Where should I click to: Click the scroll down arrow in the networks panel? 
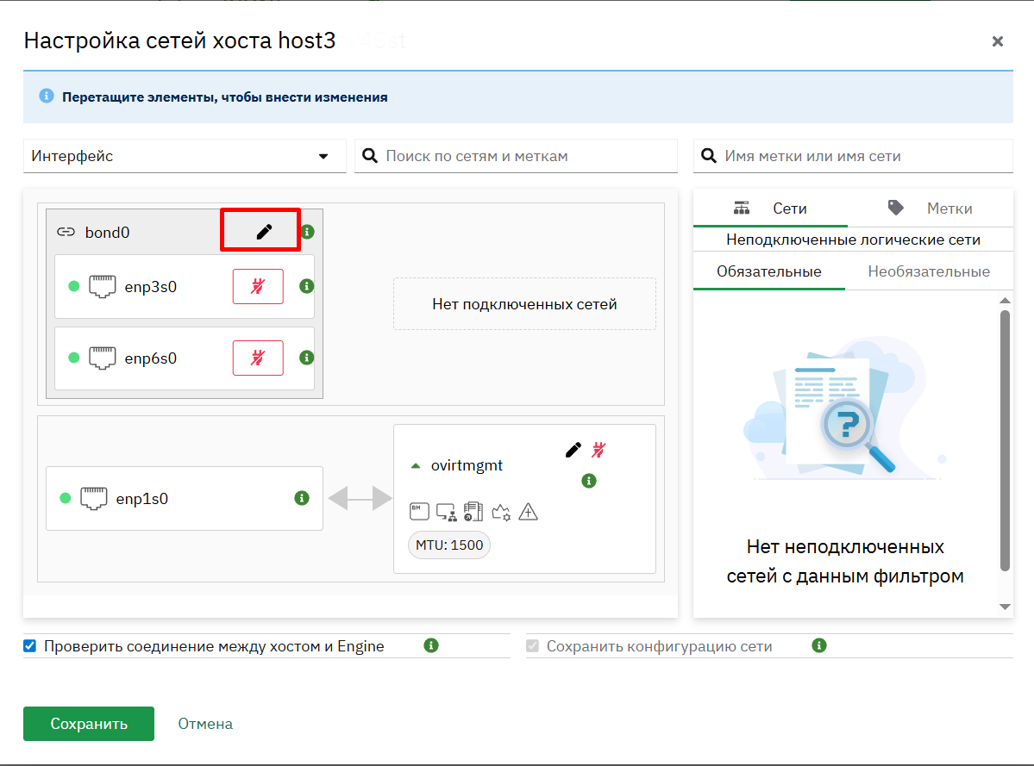tap(1005, 607)
